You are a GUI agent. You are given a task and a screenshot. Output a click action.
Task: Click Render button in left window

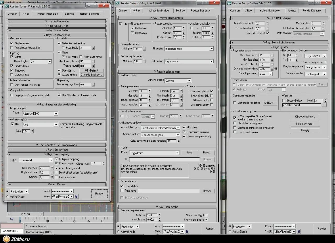pos(99,194)
